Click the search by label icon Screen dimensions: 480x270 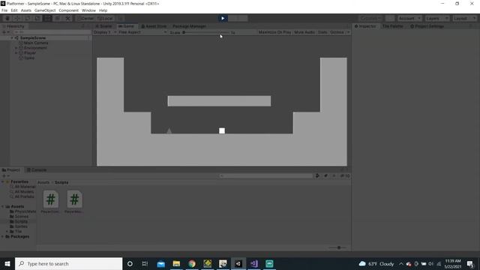[325, 175]
